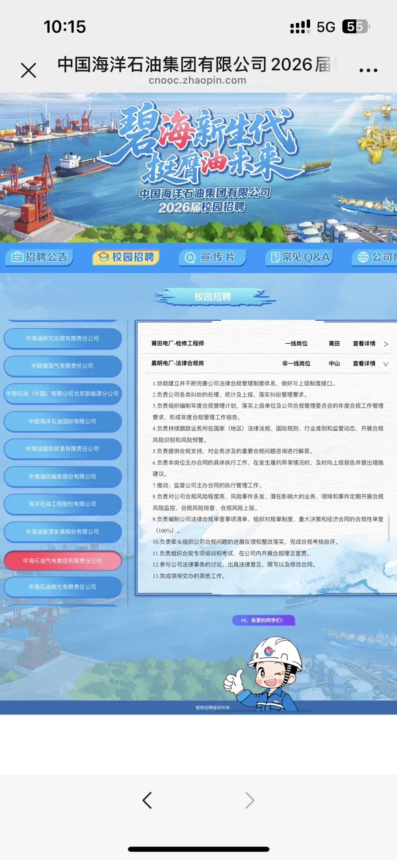Image resolution: width=397 pixels, height=860 pixels.
Task: Select 中海油国际贸易有限责任公司
Action: click(63, 449)
